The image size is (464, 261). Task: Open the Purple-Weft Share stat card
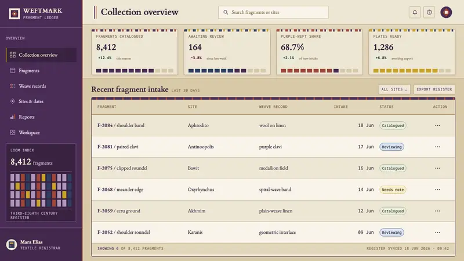[x=320, y=52]
